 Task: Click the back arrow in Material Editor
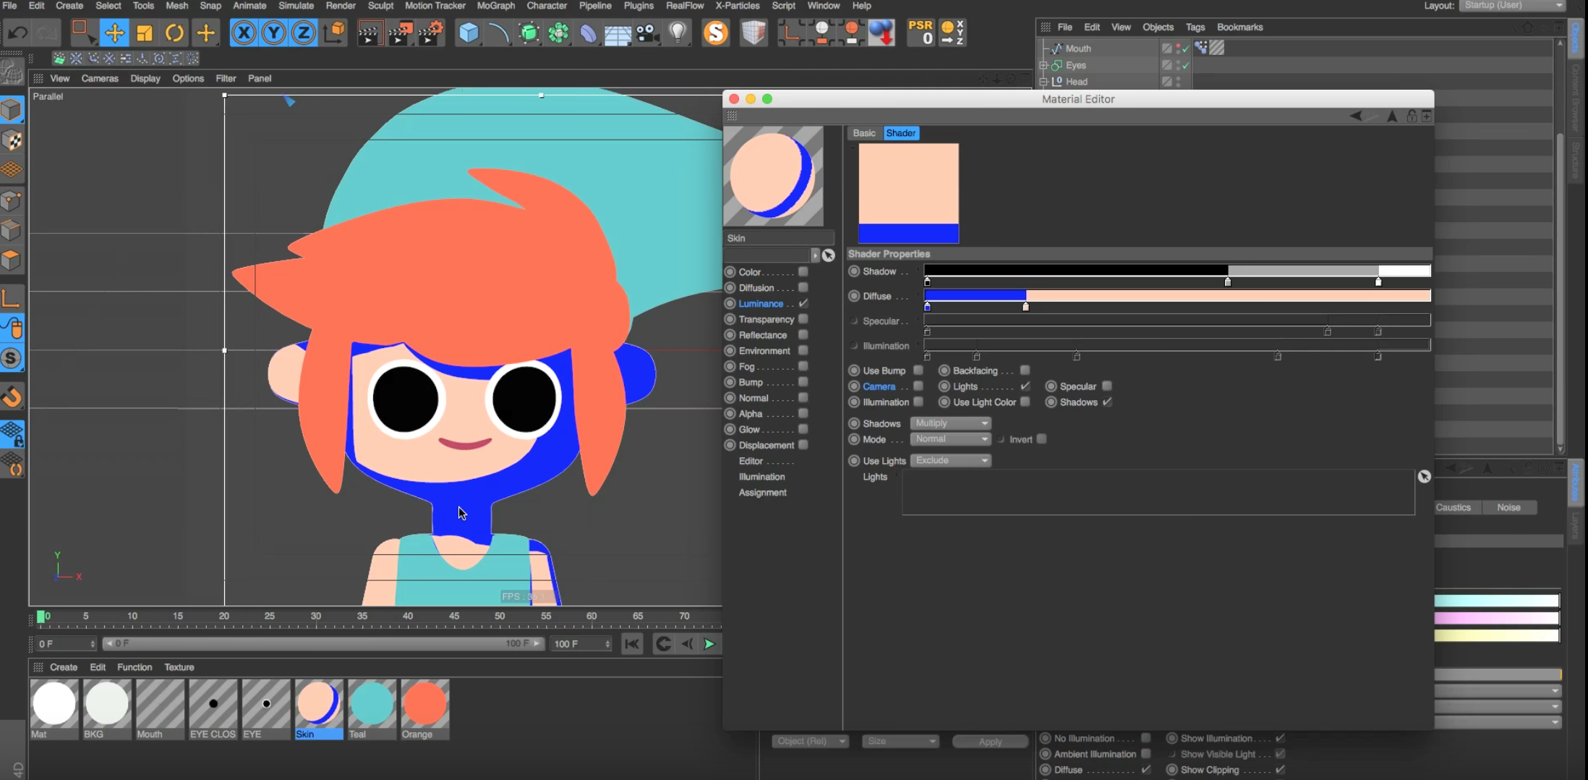1356,116
